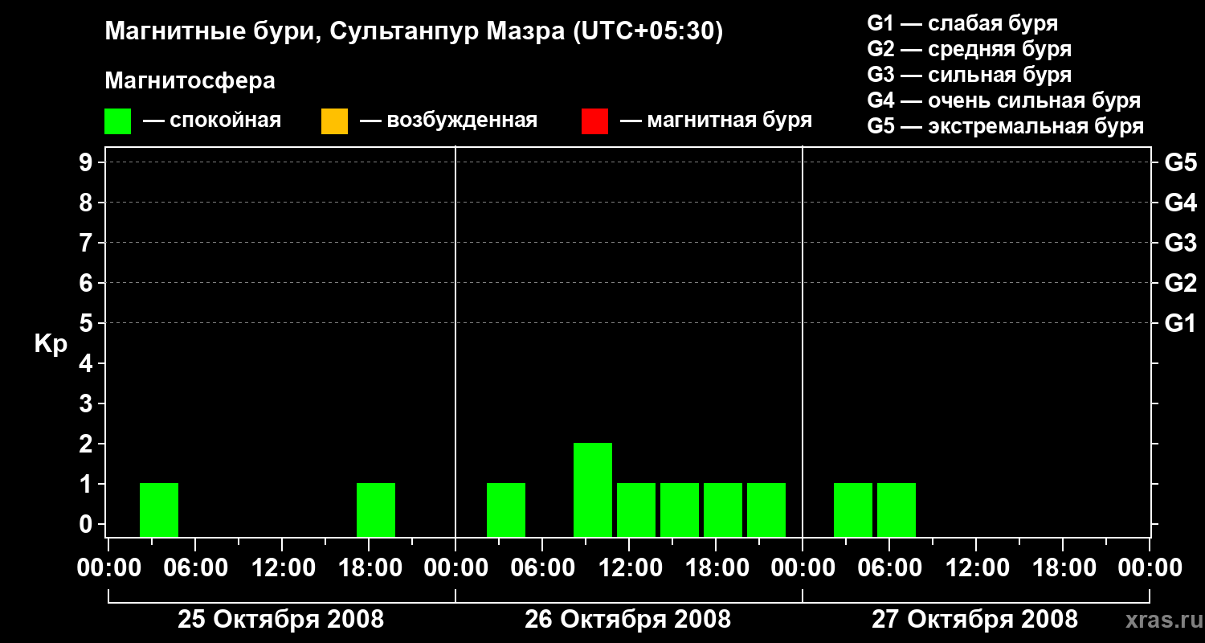
Task: Select the last 26 October bar before midnight
Action: (x=766, y=510)
